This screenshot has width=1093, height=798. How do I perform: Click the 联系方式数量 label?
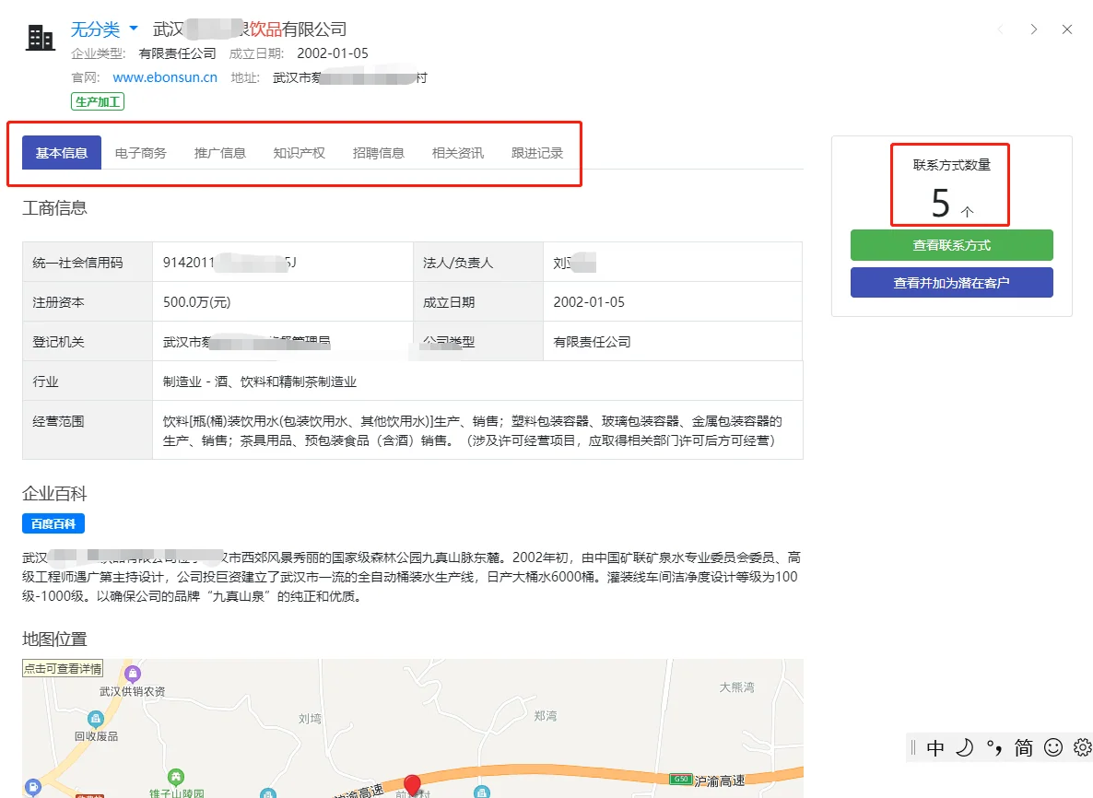pyautogui.click(x=951, y=165)
